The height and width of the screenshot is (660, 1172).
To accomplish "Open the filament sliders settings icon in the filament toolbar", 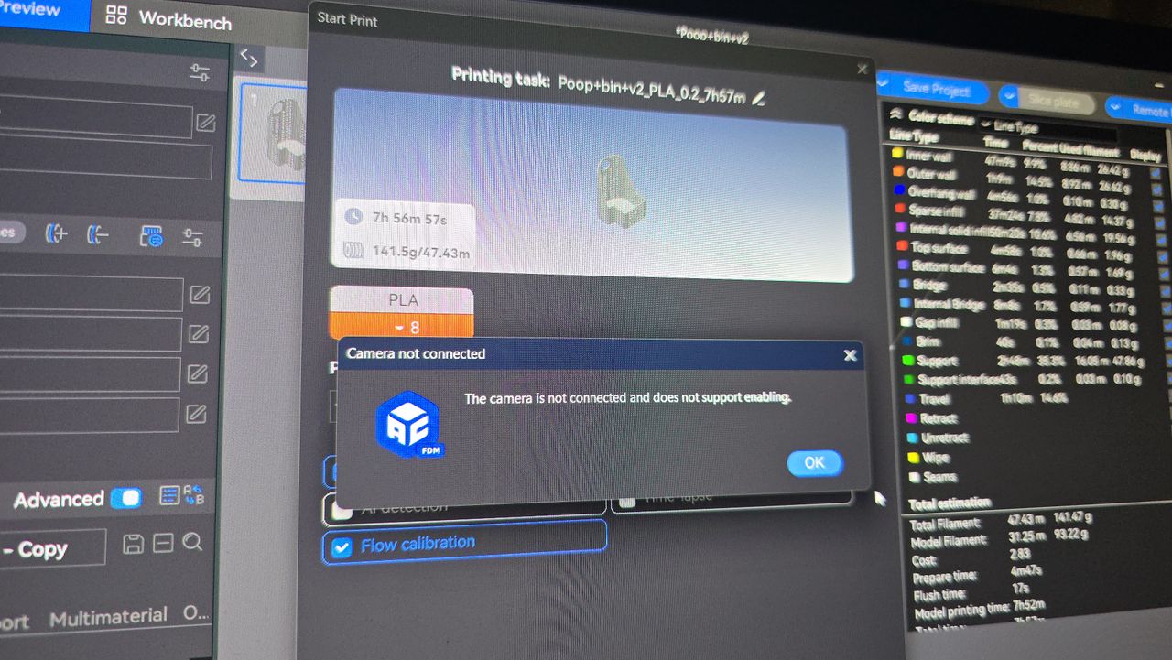I will (x=192, y=238).
